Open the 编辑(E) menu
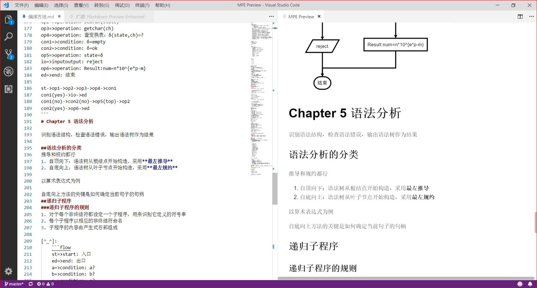The width and height of the screenshot is (537, 288). tap(41, 5)
